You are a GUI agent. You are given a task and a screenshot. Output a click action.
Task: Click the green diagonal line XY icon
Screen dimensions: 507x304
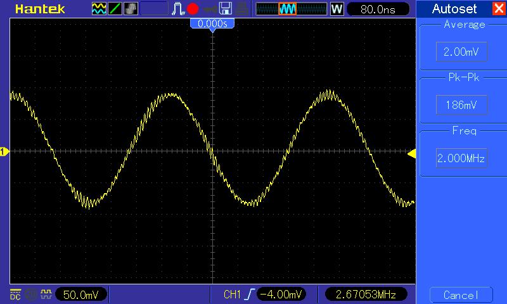115,9
